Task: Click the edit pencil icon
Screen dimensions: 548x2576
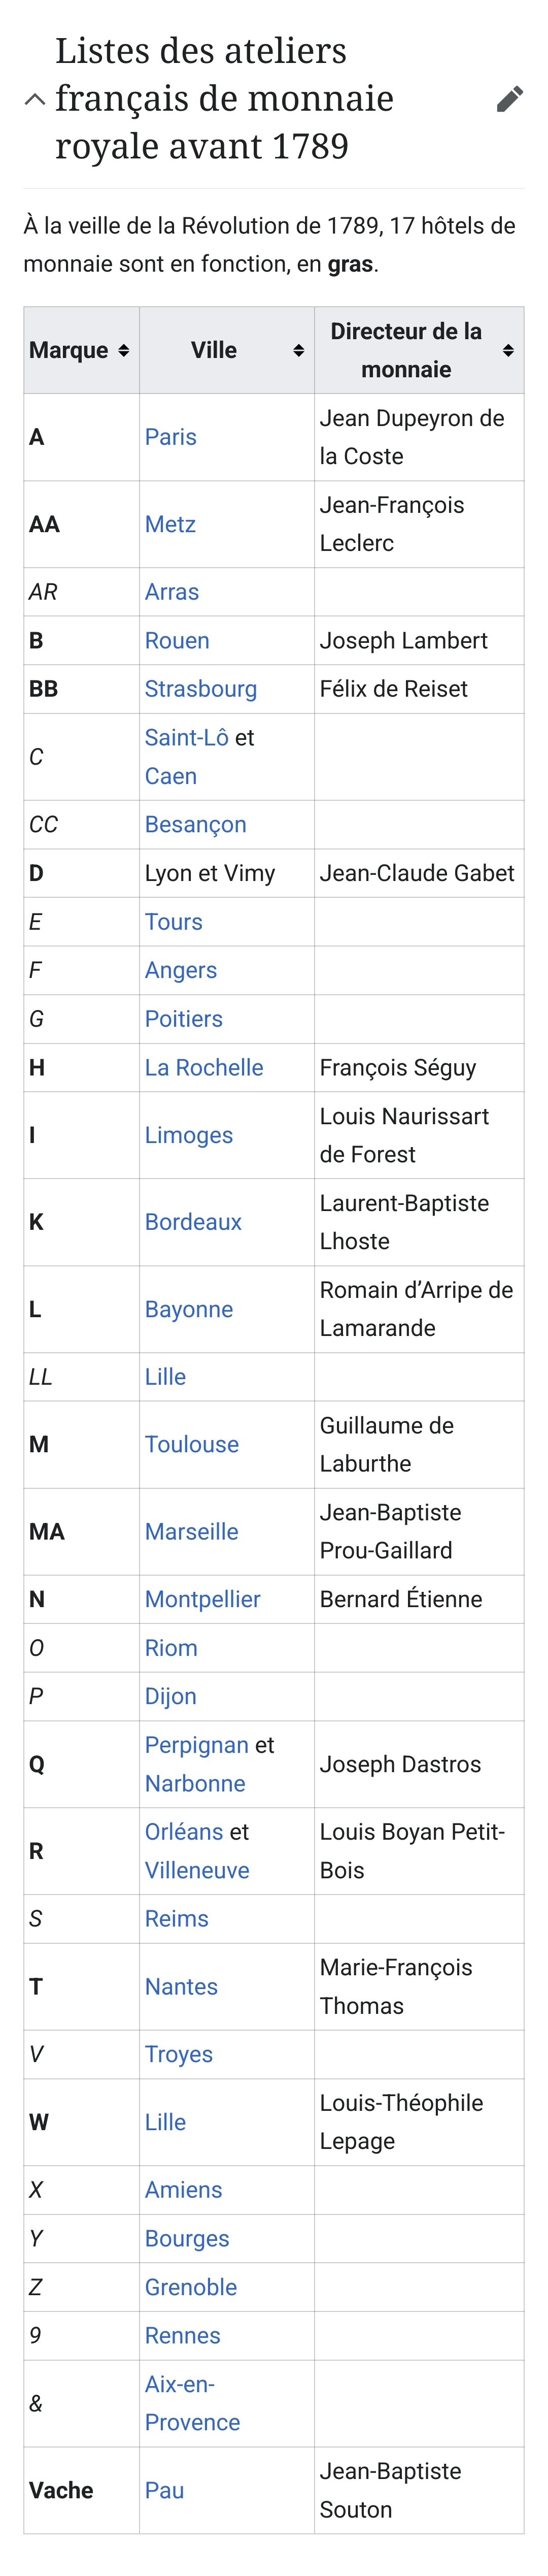Action: pyautogui.click(x=509, y=99)
